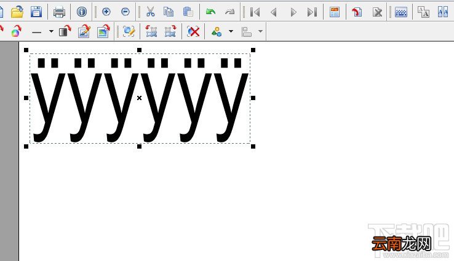The image size is (454, 261).
Task: Click the page icon with red arrow
Action: tap(357, 12)
